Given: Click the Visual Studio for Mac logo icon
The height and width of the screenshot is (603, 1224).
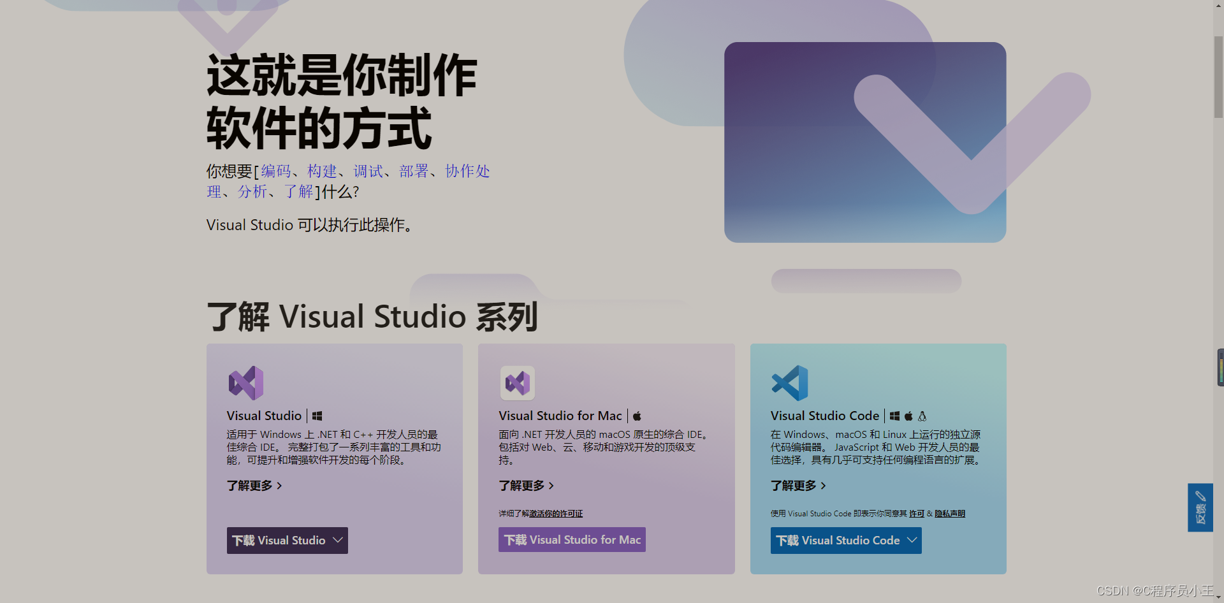Looking at the screenshot, I should [517, 383].
